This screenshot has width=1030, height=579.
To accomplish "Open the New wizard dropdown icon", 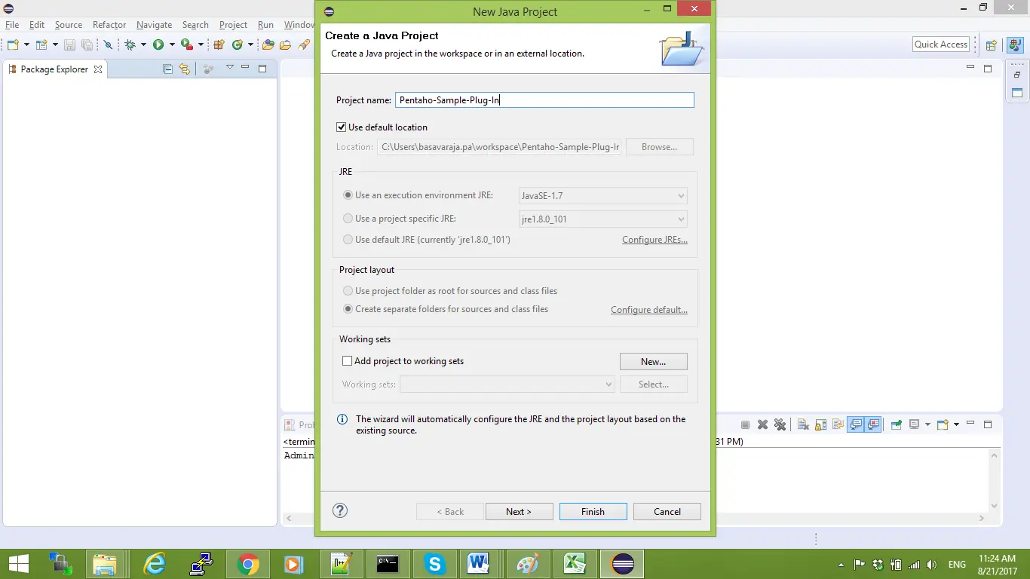I will [x=26, y=44].
